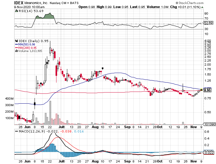Click the black MACD line legend dash
The image size is (216, 164).
pos(16,132)
